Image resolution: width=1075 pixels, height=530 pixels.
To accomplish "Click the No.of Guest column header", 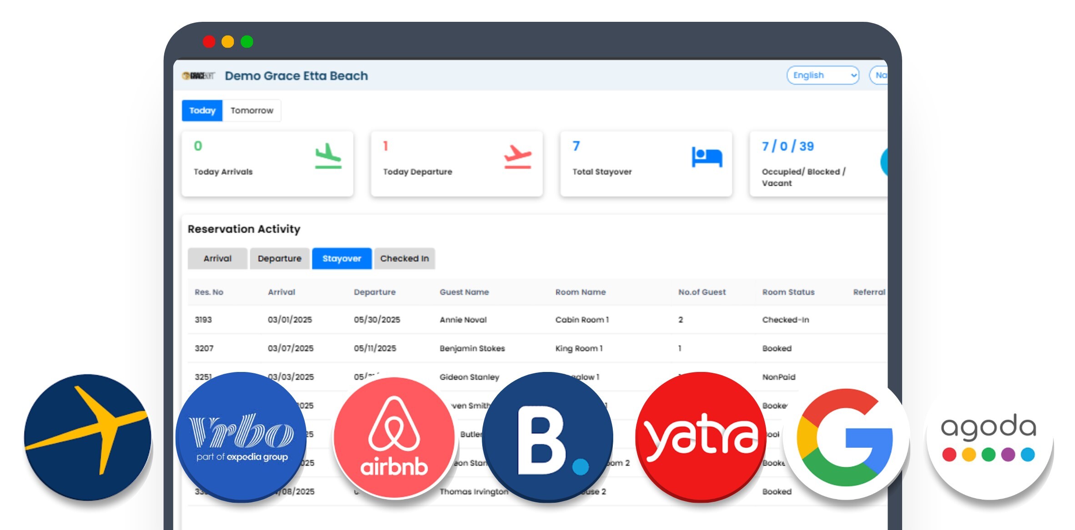I will point(702,292).
